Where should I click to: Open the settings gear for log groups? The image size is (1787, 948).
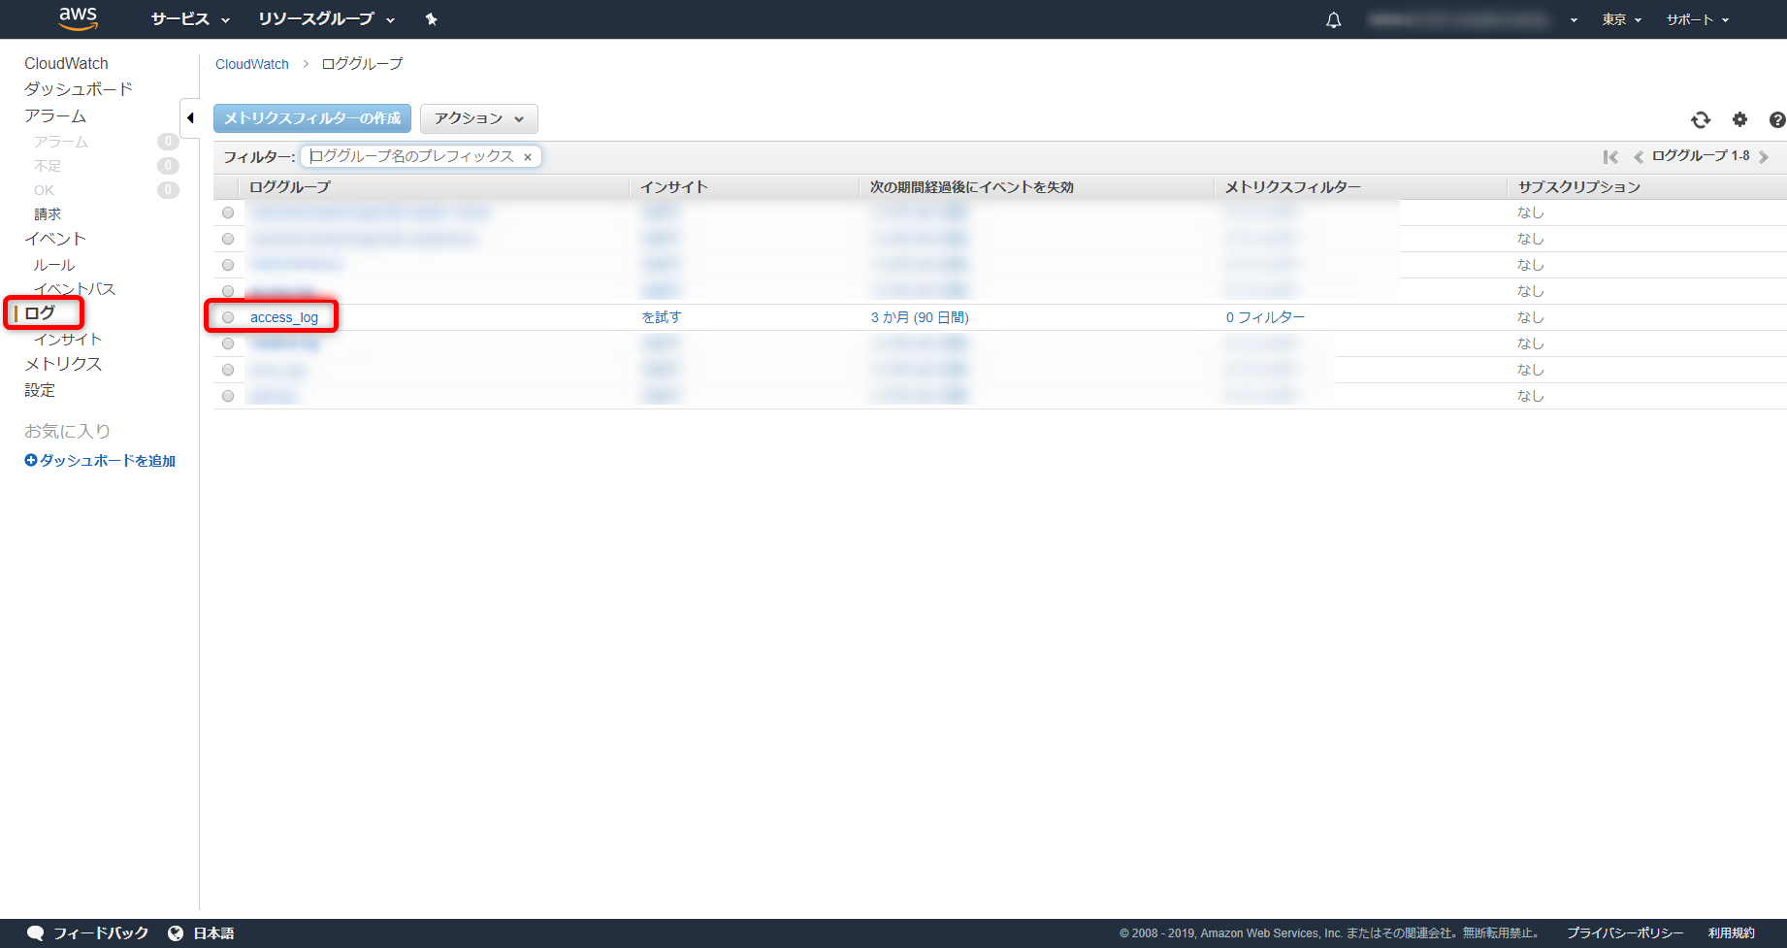pyautogui.click(x=1739, y=119)
